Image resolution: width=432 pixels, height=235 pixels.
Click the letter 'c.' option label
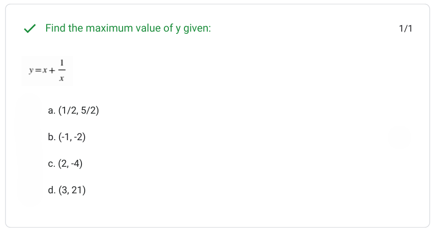(x=51, y=164)
